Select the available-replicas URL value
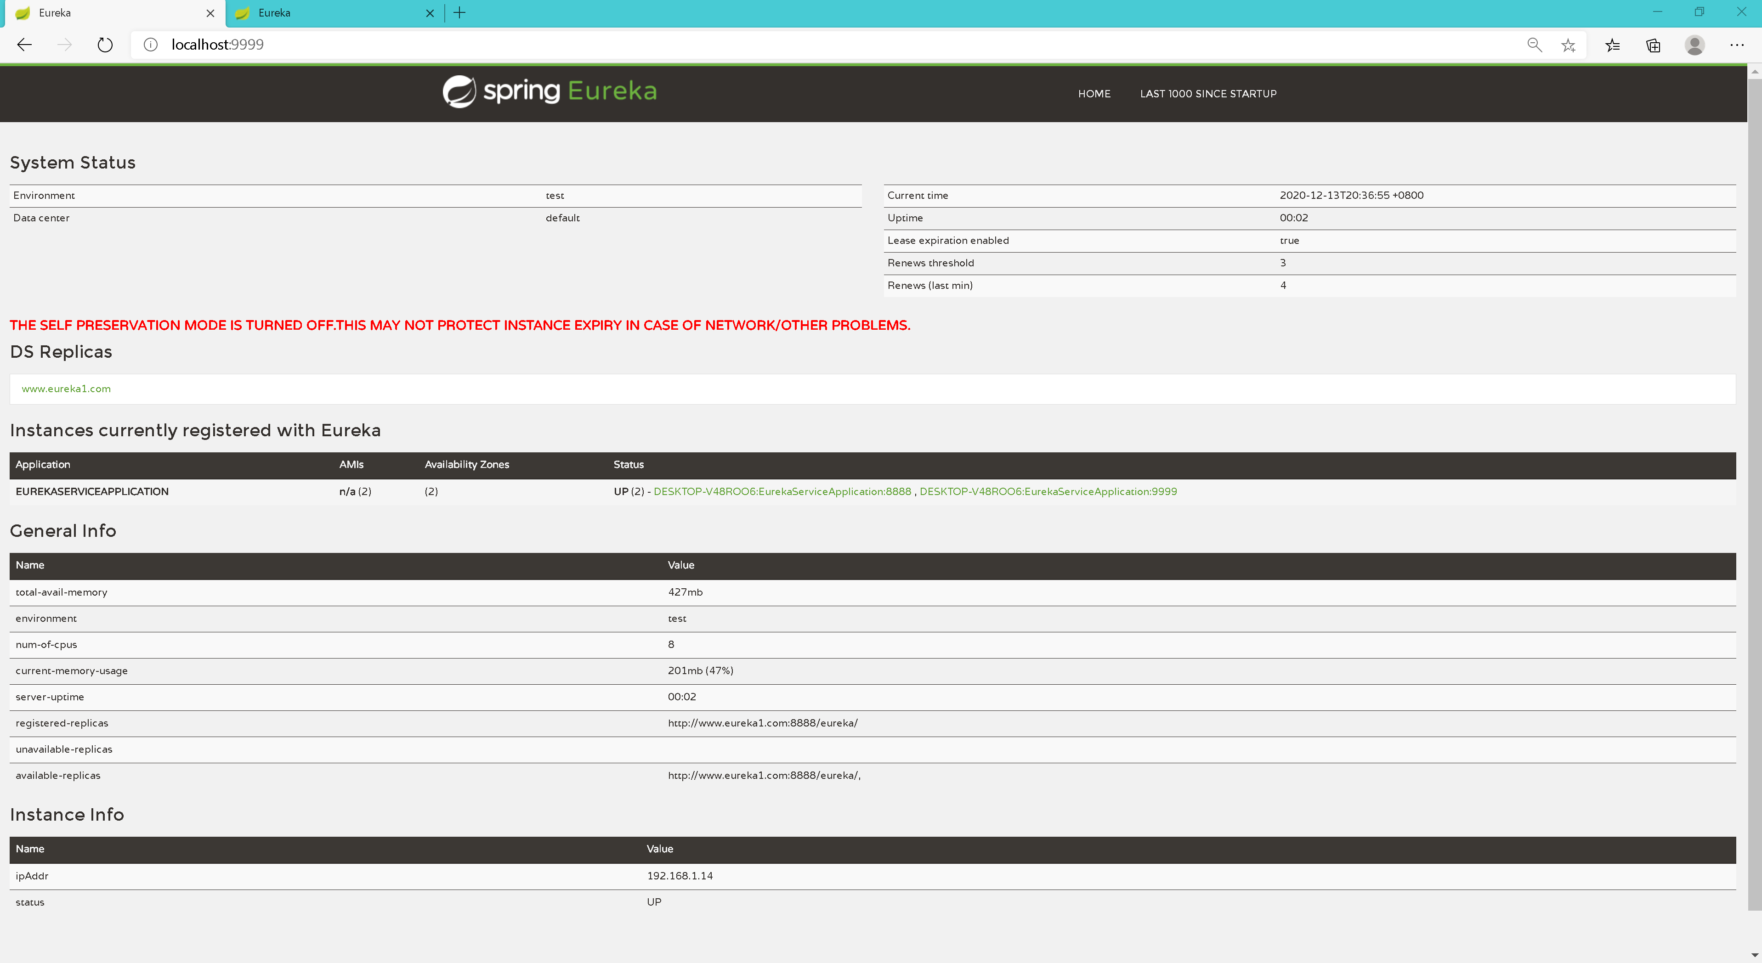The width and height of the screenshot is (1762, 963). 763,775
